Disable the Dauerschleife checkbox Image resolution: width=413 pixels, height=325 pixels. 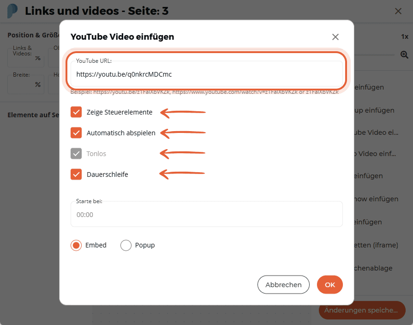coord(76,174)
